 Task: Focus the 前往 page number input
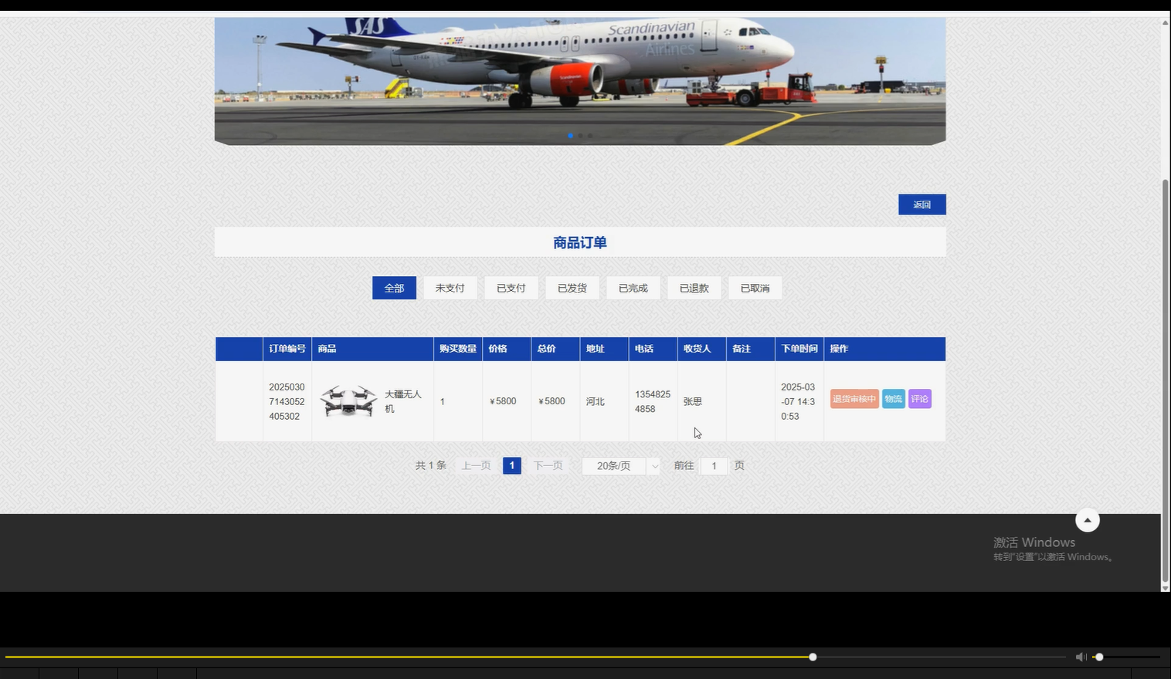(714, 466)
